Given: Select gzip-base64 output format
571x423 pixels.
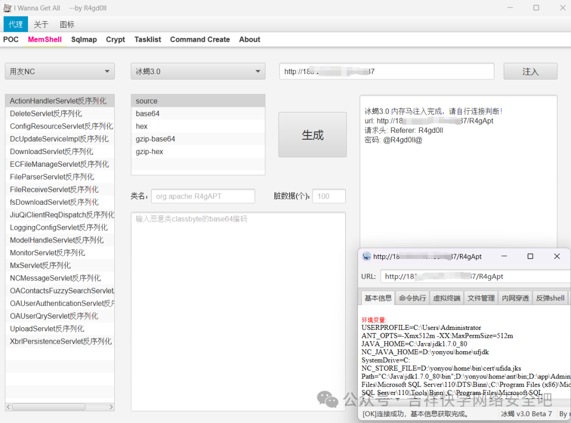Looking at the screenshot, I should click(x=198, y=139).
